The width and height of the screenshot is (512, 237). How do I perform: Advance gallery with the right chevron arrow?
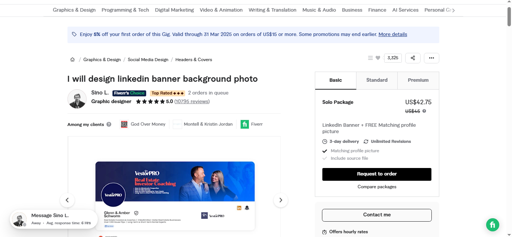click(x=280, y=200)
